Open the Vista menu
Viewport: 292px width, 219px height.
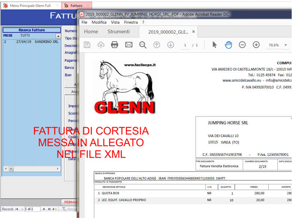coord(115,22)
